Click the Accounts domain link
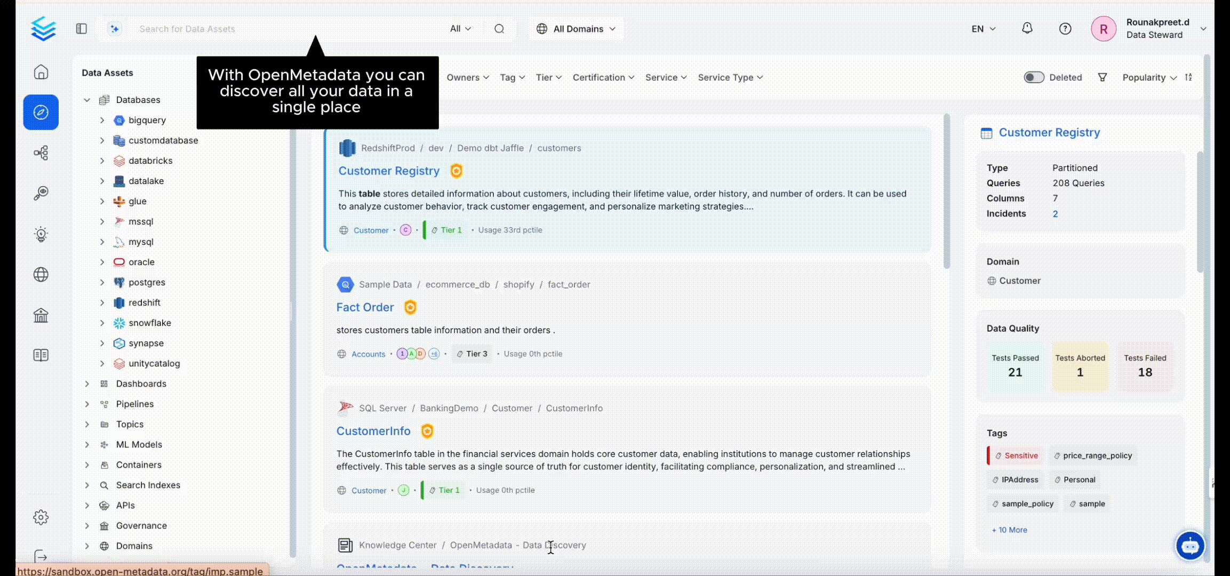 tap(368, 354)
